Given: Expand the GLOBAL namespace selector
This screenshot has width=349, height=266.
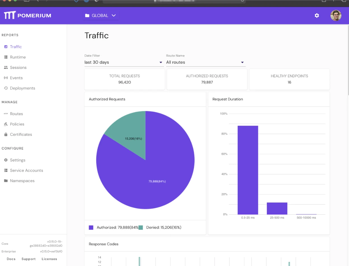Looking at the screenshot, I should (100, 15).
